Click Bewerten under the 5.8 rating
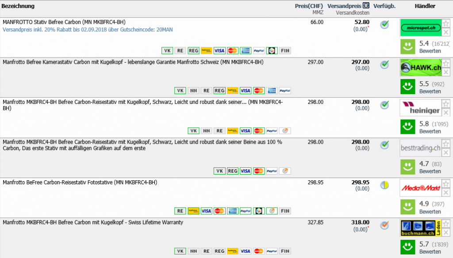 coord(430,131)
